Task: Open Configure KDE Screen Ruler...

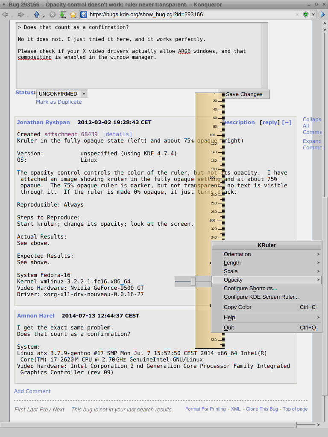Action: [x=266, y=297]
